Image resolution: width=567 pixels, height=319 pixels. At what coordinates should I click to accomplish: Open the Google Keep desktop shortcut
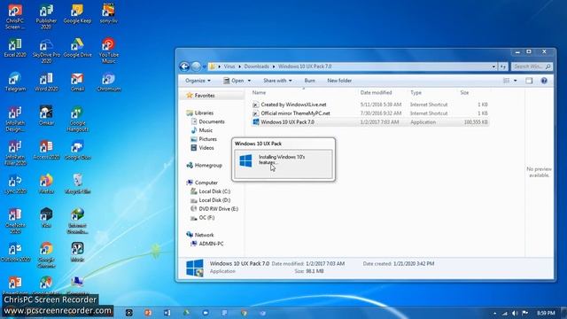tap(77, 14)
